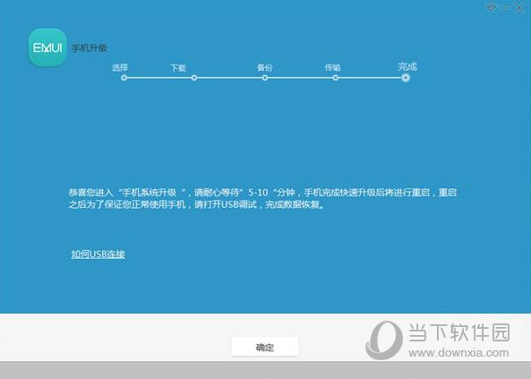This screenshot has width=531, height=379.
Task: Minimize the upgrade window
Action: click(505, 7)
